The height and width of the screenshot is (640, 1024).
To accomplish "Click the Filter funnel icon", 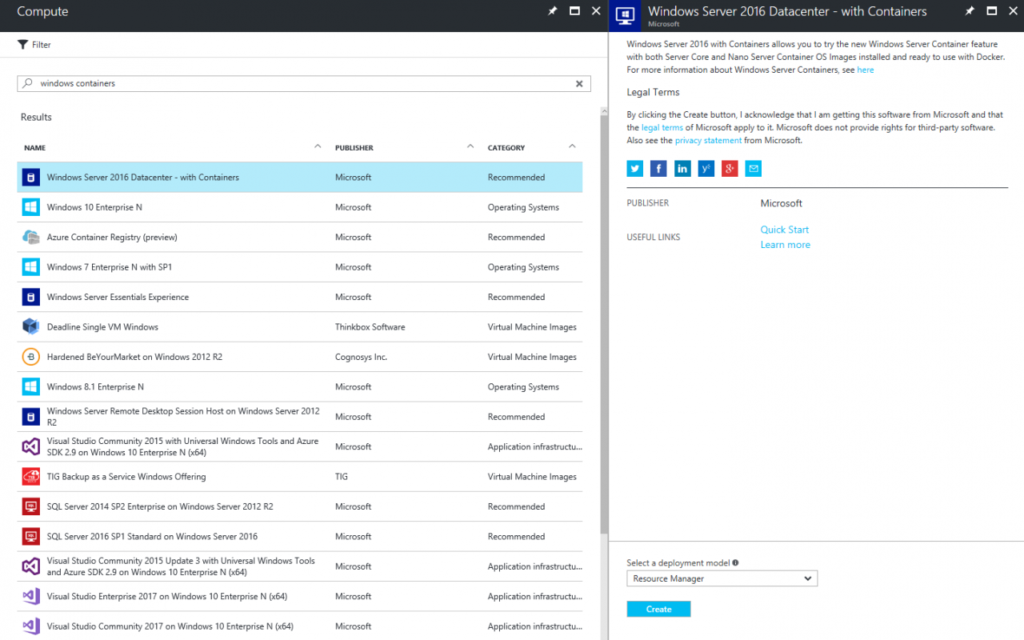I will click(22, 45).
